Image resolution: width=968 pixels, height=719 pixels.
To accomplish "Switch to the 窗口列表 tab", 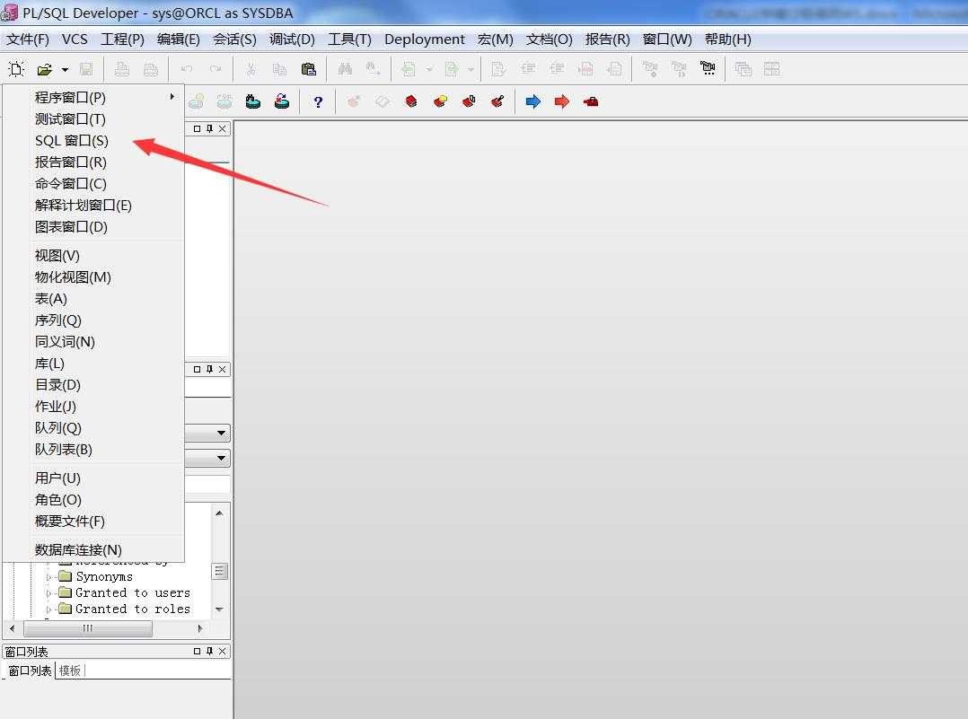I will pyautogui.click(x=30, y=671).
